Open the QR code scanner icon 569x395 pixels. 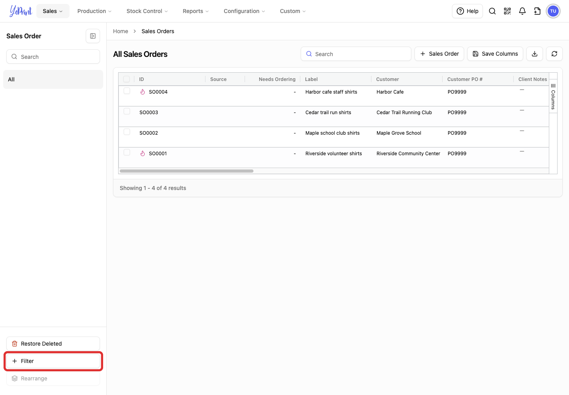click(507, 11)
